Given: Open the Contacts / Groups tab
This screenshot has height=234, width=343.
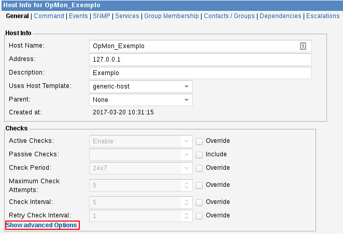Looking at the screenshot, I should click(x=229, y=16).
